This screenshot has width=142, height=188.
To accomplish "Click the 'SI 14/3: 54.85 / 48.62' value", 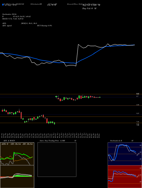I will click(22, 17).
